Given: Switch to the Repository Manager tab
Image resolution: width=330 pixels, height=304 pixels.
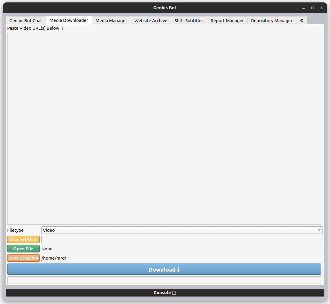Looking at the screenshot, I should [271, 20].
